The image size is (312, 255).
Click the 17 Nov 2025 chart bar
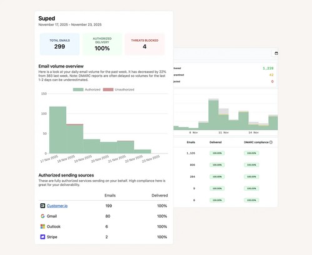(58, 130)
